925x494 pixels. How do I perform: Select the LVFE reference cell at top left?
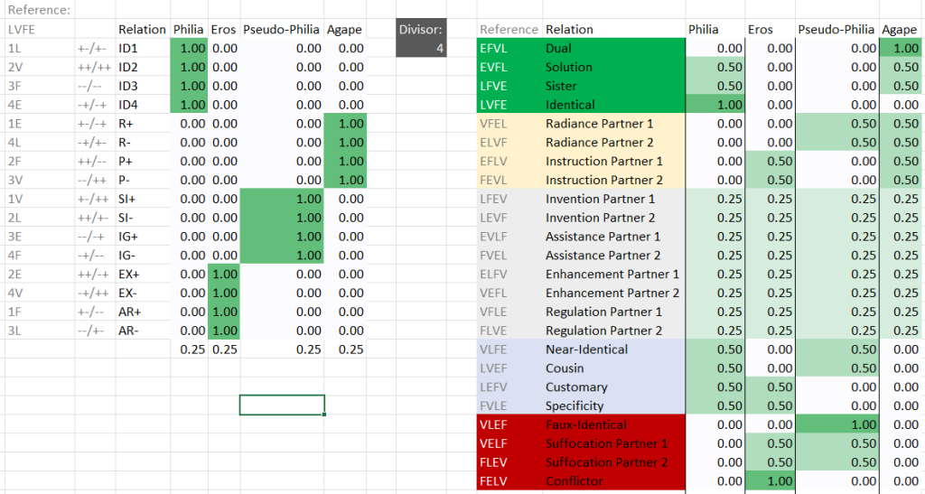point(40,30)
